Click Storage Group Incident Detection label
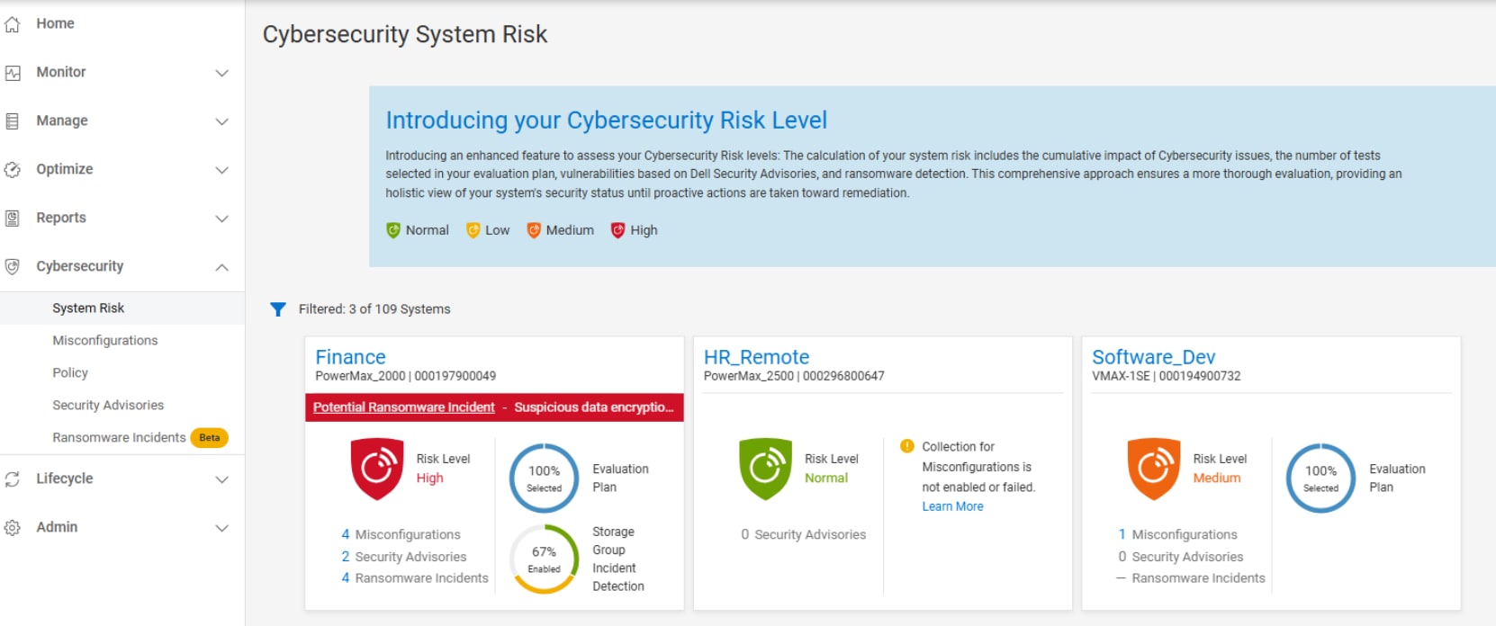This screenshot has width=1496, height=626. tap(618, 559)
